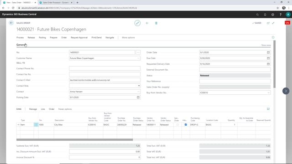This screenshot has height=164, width=292.
Task: Click the DROP IC purchasing code cell
Action: click(x=198, y=124)
